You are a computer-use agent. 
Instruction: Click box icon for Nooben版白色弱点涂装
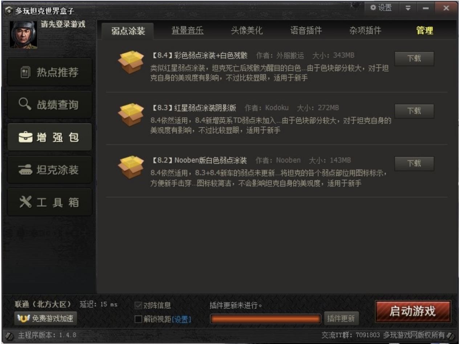pos(131,167)
